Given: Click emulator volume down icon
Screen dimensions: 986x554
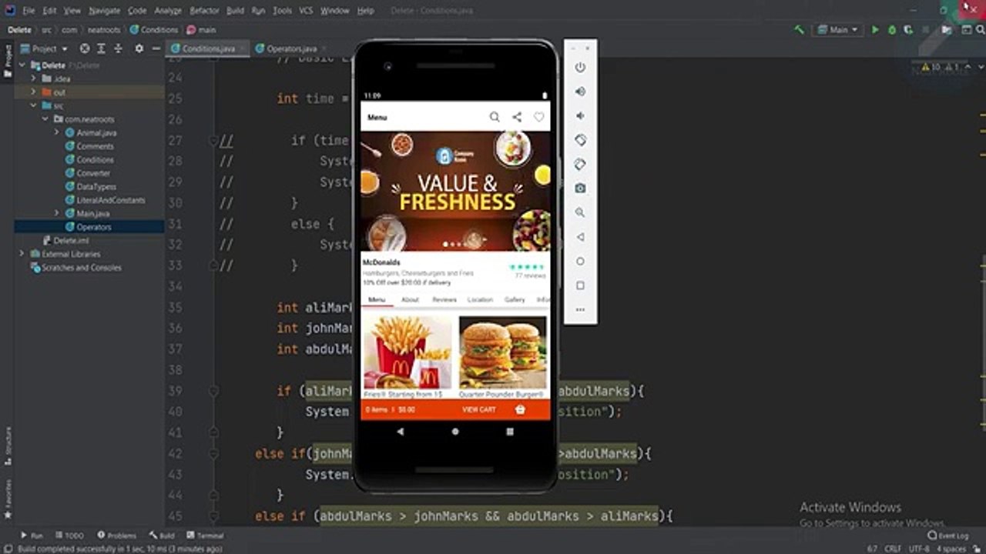Looking at the screenshot, I should (x=580, y=115).
